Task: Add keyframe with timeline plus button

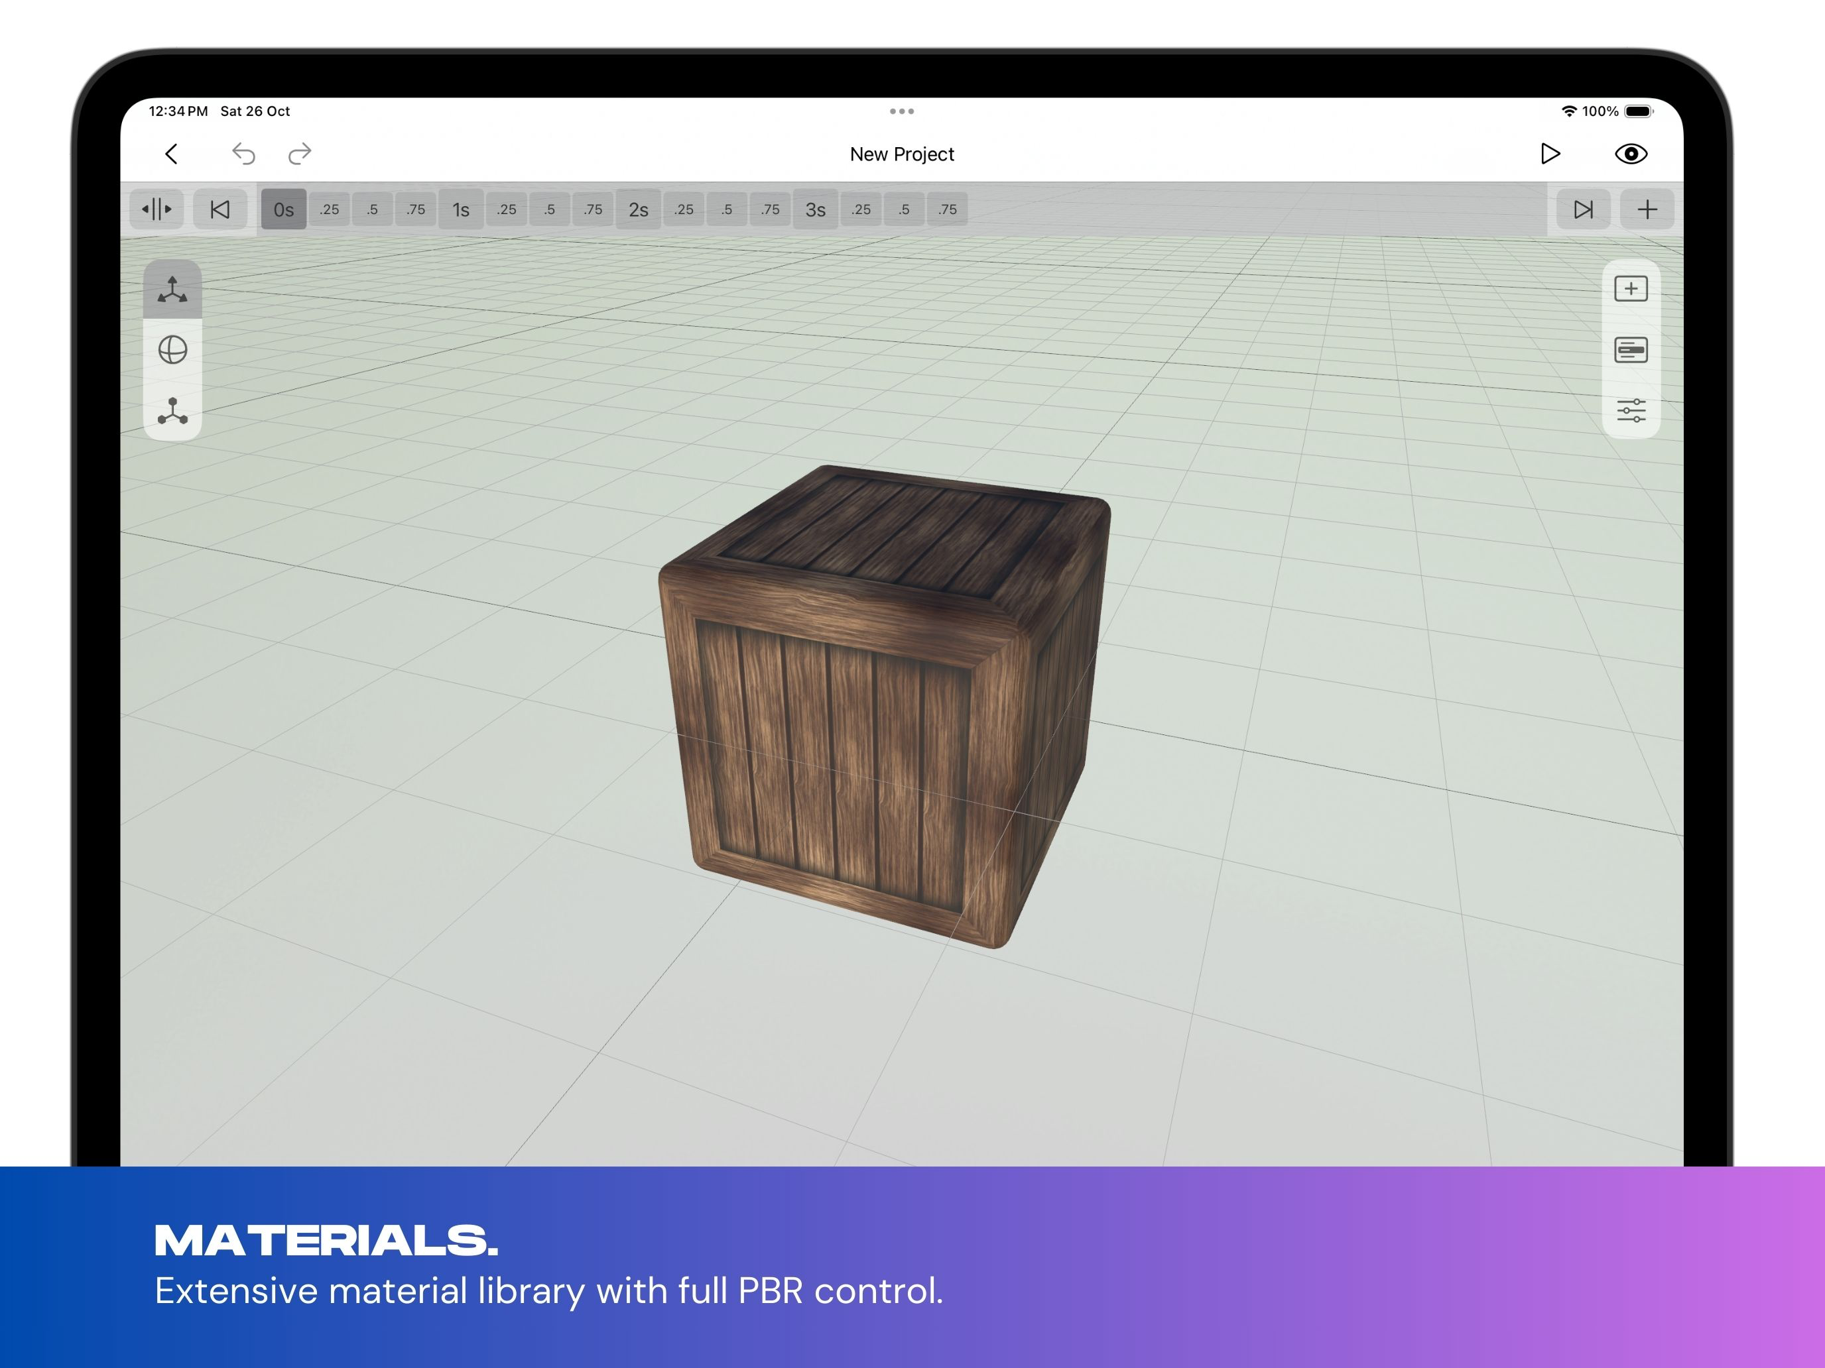Action: pyautogui.click(x=1647, y=209)
